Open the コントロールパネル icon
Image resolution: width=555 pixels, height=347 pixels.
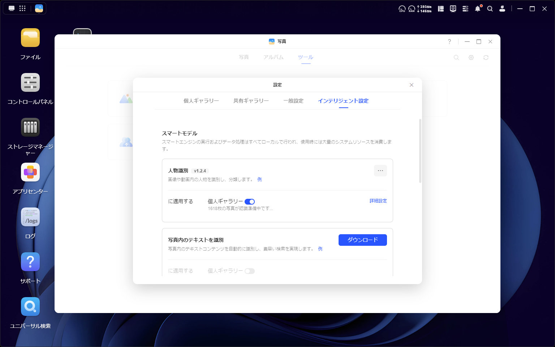point(30,83)
